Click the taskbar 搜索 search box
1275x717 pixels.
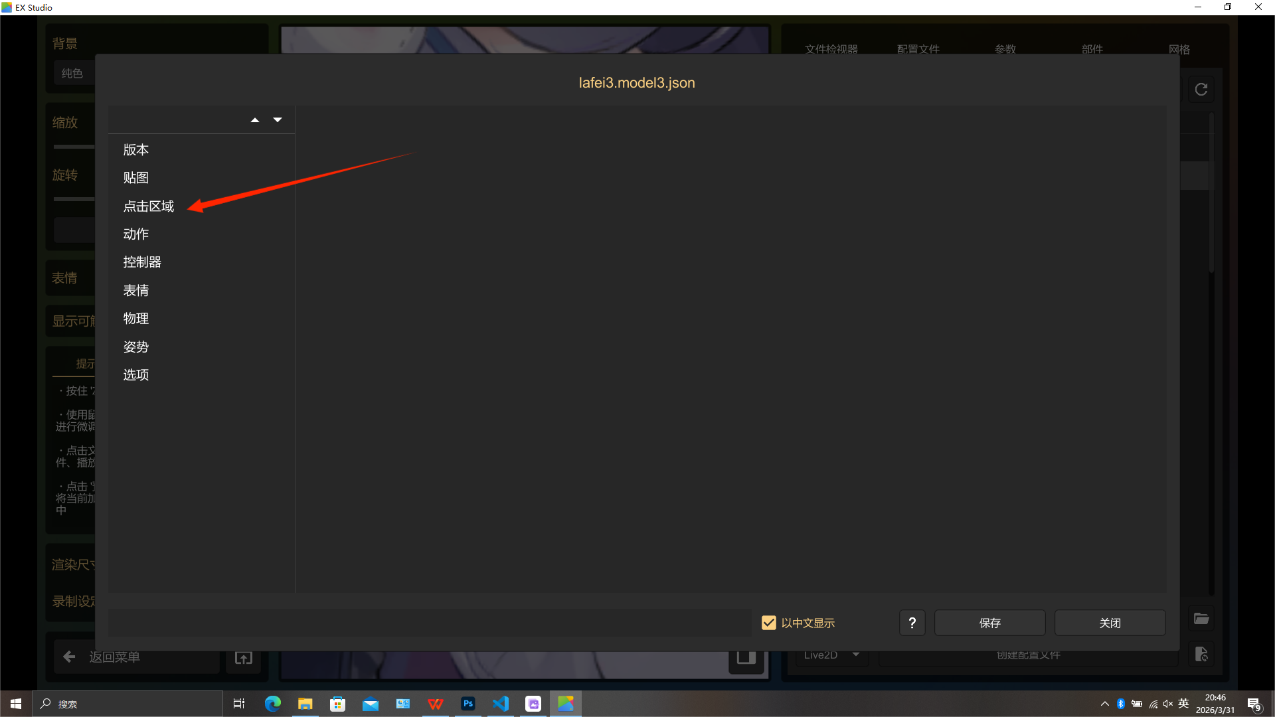(x=126, y=704)
